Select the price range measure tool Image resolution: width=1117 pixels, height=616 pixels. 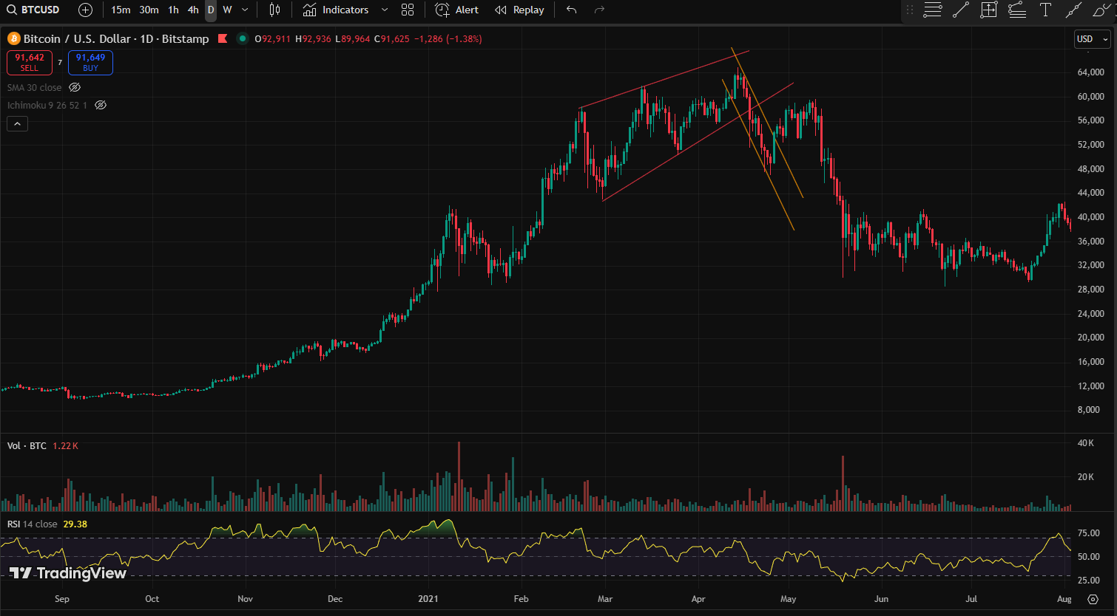989,10
